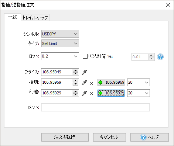
Task: Apply take profit 106.95929 green arrow button
Action: (x=111, y=93)
